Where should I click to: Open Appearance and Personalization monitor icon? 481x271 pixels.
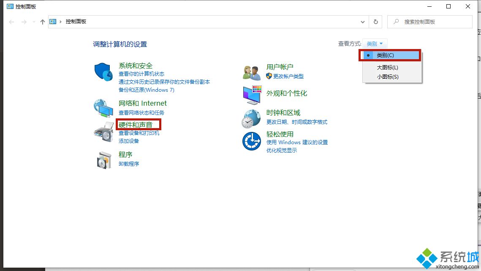click(x=252, y=95)
